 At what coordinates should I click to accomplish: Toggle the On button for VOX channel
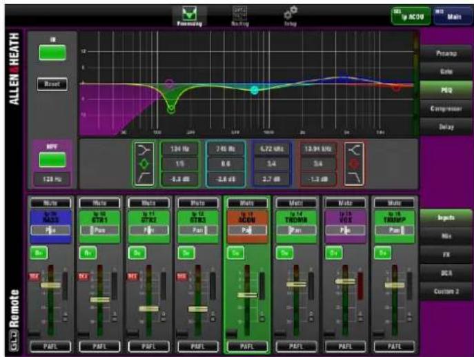click(x=334, y=253)
